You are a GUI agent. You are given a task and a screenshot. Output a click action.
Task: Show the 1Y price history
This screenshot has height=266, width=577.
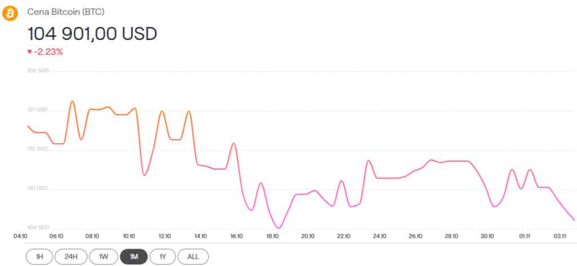(163, 257)
